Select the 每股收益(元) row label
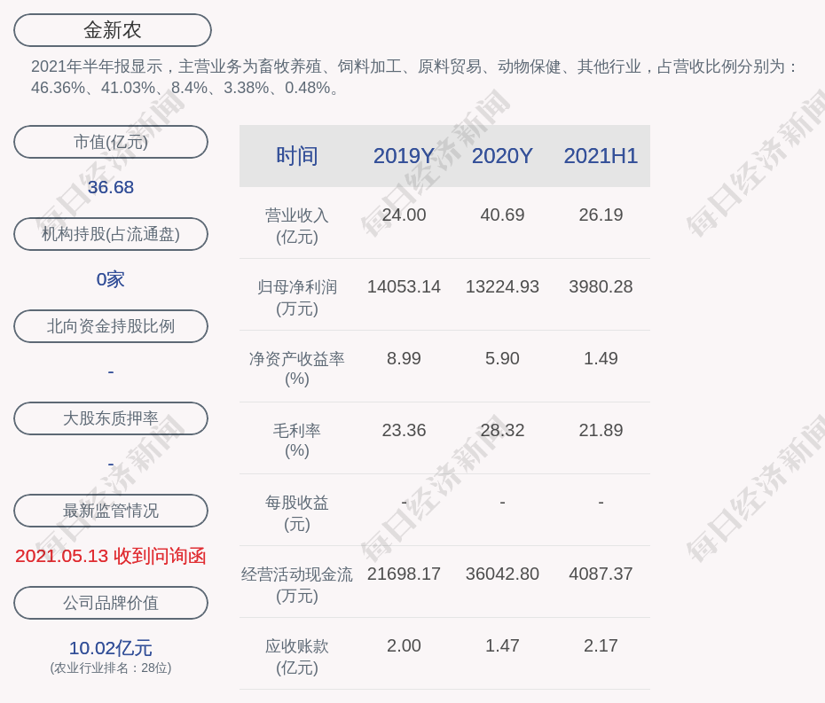 [x=297, y=513]
